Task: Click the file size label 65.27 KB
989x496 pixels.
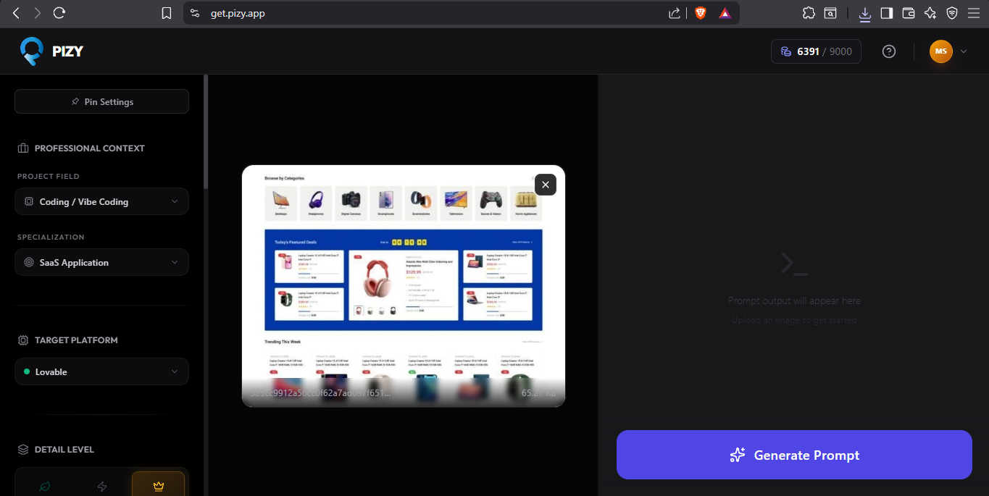Action: 539,392
